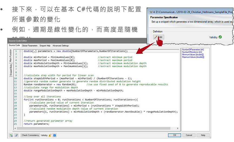Click the Cancel button
234x142 pixels.
click(x=189, y=135)
